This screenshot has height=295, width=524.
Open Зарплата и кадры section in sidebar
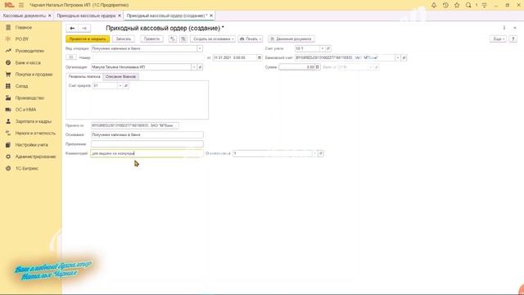click(33, 121)
